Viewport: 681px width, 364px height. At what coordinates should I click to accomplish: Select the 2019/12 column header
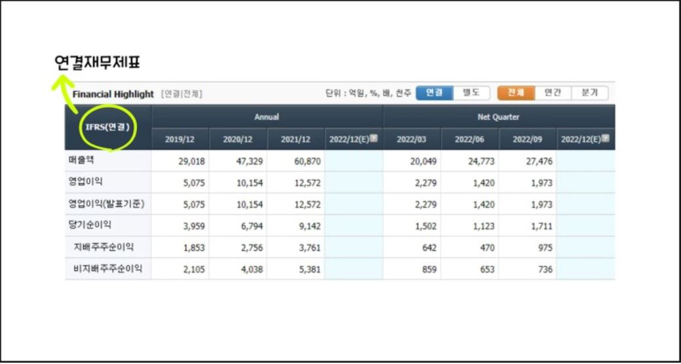click(180, 139)
